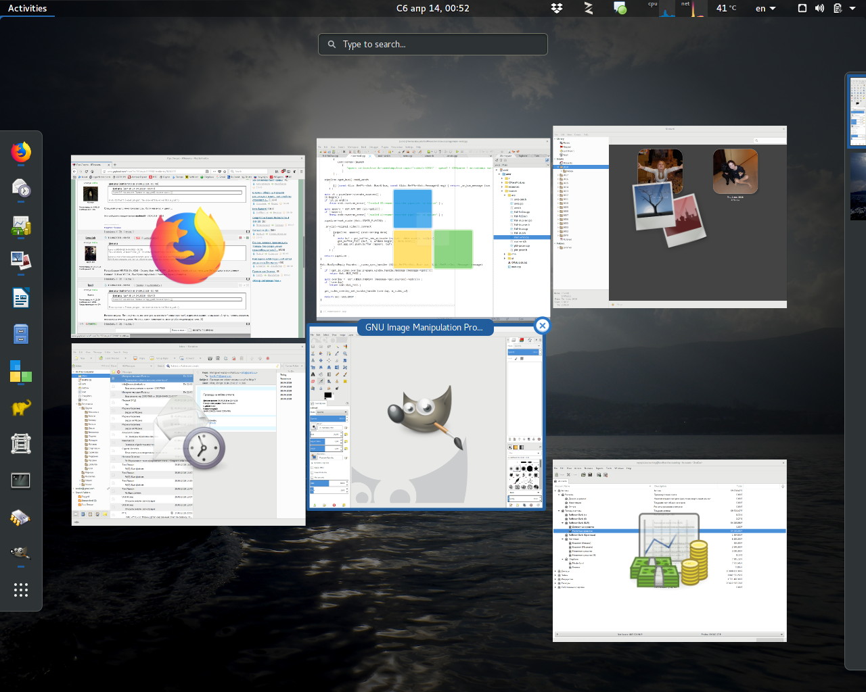Click in the Type to search field
Image resolution: width=866 pixels, height=692 pixels.
(x=433, y=44)
